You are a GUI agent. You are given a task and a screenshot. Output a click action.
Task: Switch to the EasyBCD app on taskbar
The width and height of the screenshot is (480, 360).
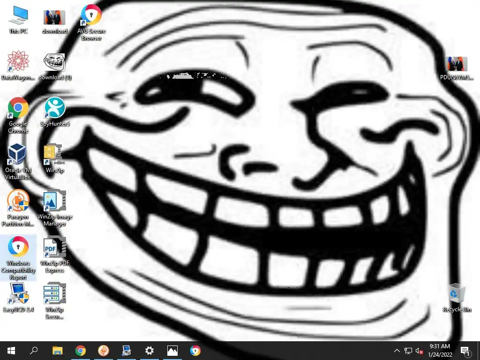(127, 351)
